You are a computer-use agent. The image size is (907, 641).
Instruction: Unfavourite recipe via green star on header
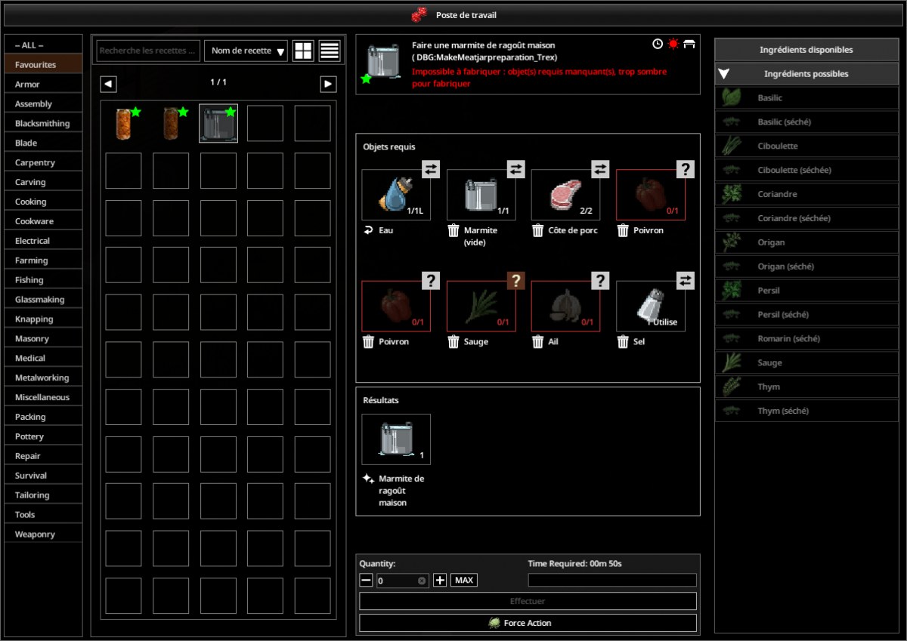tap(366, 79)
